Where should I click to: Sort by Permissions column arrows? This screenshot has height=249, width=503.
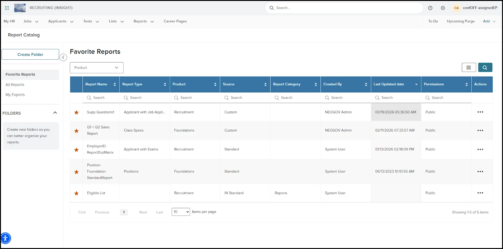tap(467, 84)
